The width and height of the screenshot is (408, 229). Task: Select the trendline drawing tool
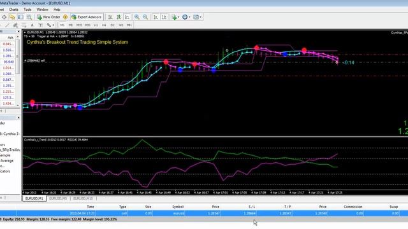click(x=7, y=25)
